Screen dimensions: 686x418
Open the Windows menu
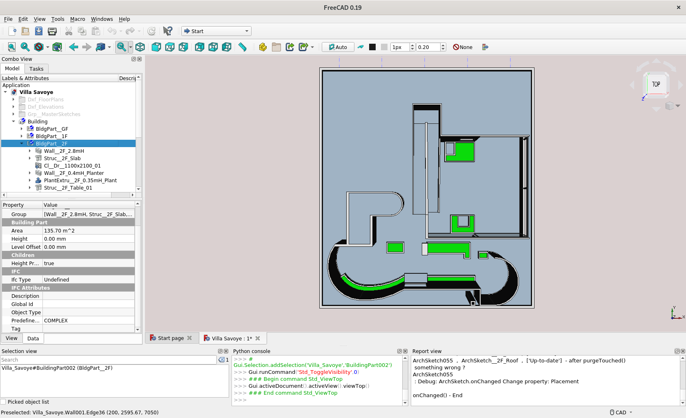pyautogui.click(x=102, y=19)
